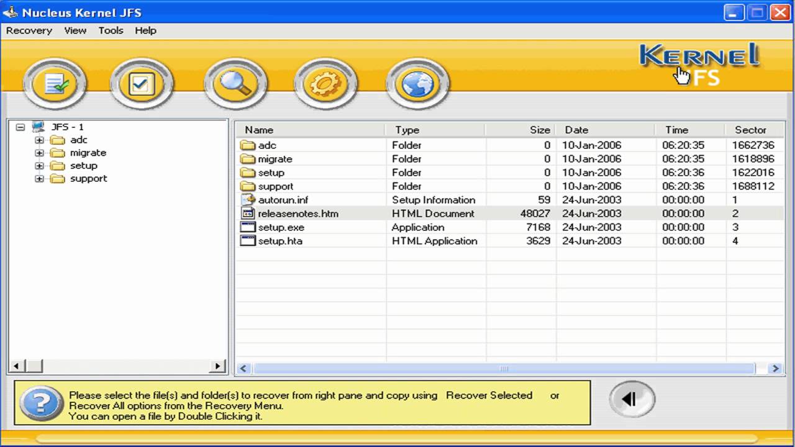Click the tree pane scroll right arrow
This screenshot has width=795, height=447.
217,366
